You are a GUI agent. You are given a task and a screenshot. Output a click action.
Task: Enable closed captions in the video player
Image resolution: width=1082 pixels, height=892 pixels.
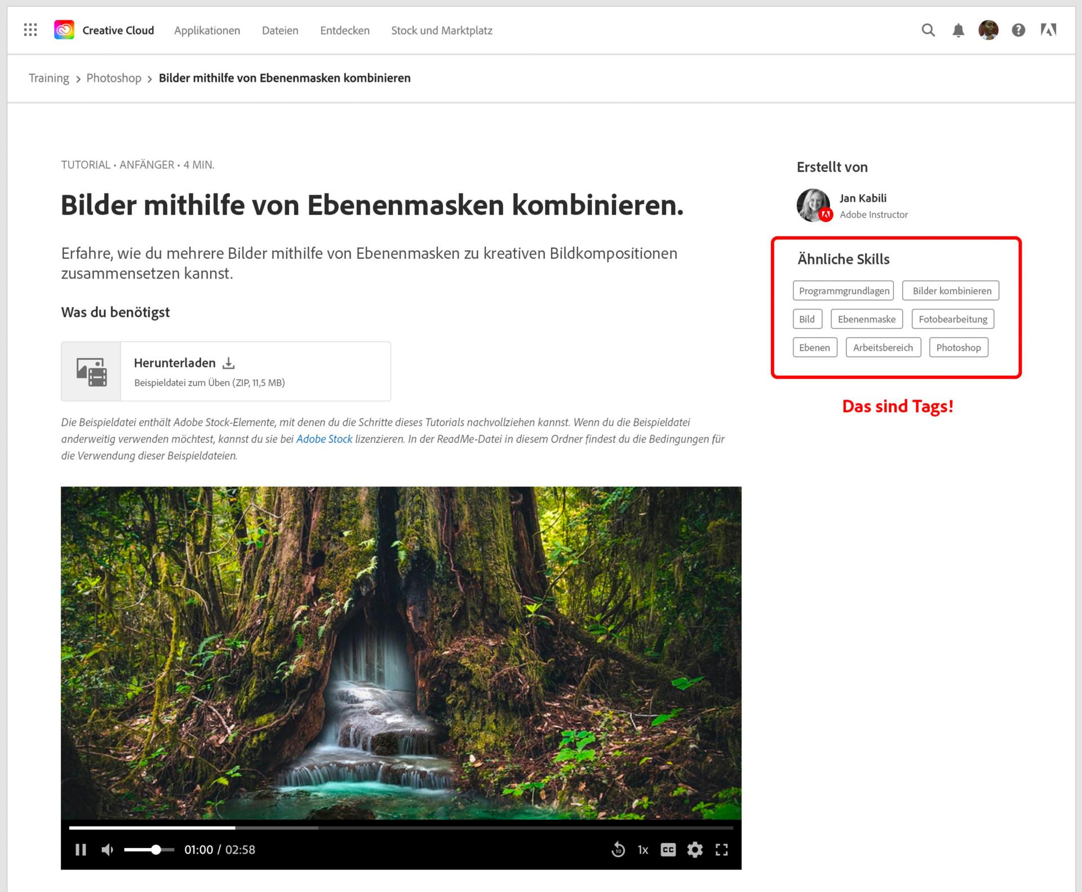(x=668, y=850)
